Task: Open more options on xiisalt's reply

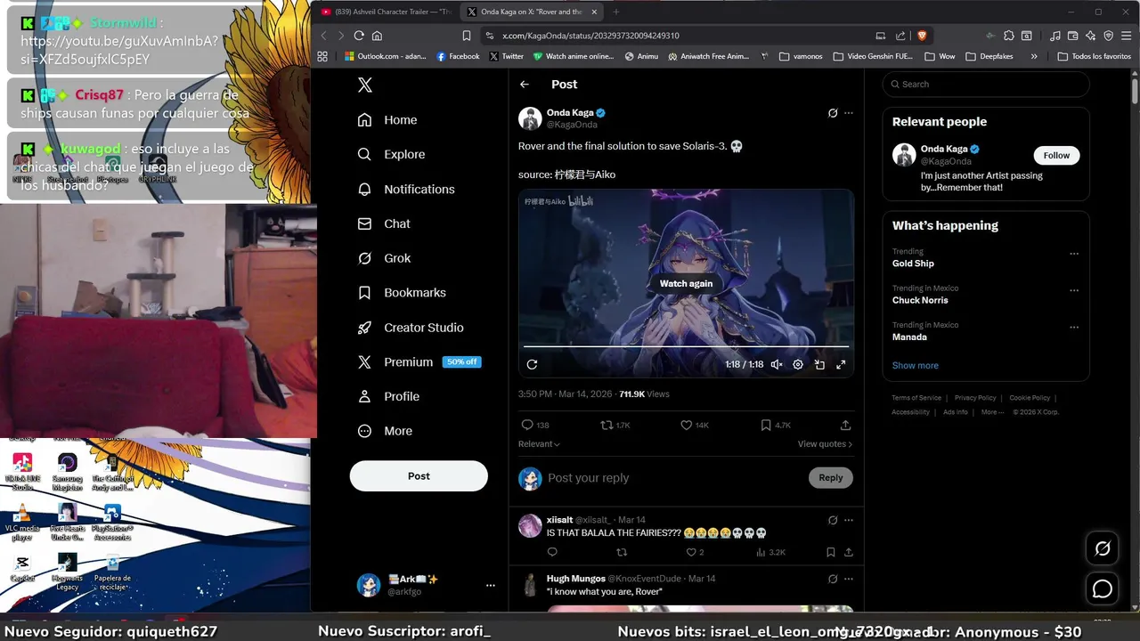Action: [x=849, y=520]
